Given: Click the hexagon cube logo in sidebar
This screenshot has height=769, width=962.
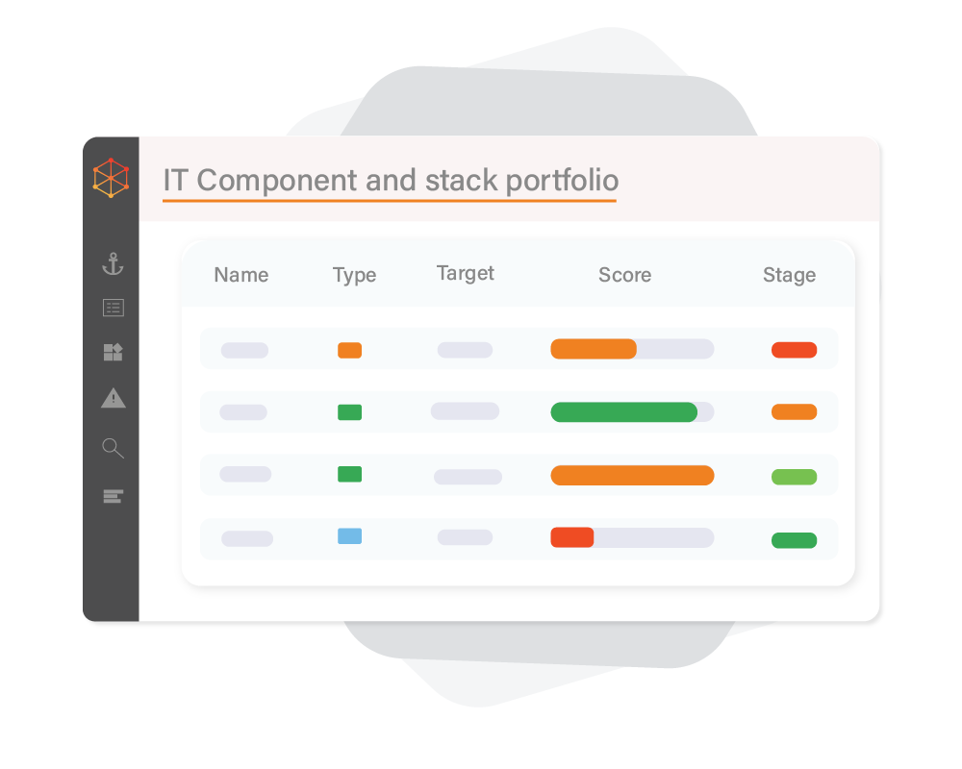Looking at the screenshot, I should click(x=111, y=178).
